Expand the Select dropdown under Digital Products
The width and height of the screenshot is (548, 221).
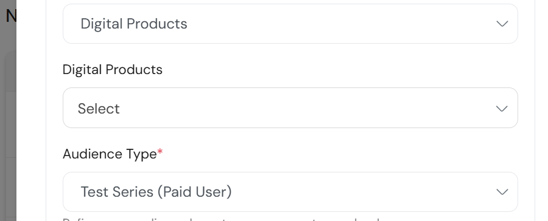click(290, 107)
